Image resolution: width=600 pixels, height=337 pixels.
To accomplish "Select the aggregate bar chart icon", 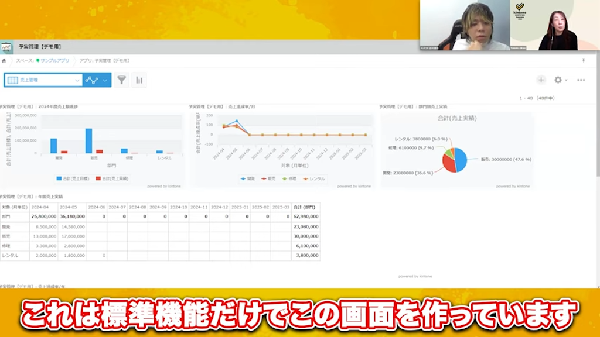I will [139, 78].
